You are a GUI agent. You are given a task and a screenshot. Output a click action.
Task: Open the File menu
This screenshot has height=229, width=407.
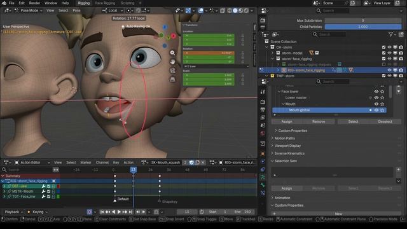11,3
